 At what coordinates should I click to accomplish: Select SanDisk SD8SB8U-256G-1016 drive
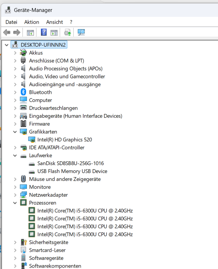70,163
